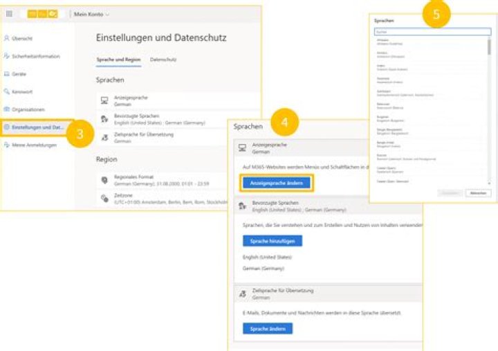Click the Zeitzone clock-globe icon

pyautogui.click(x=104, y=199)
